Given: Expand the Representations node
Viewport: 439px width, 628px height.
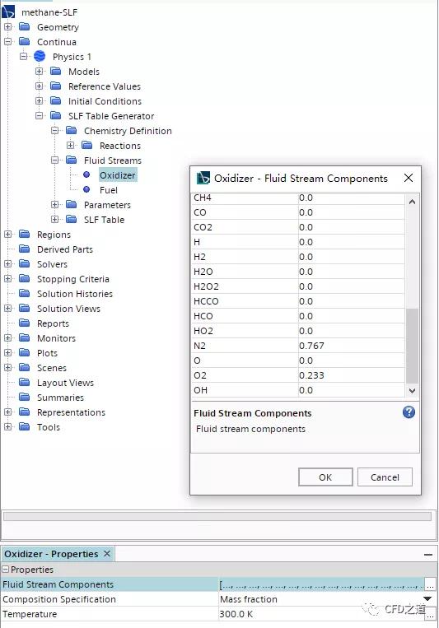Looking at the screenshot, I should point(8,412).
